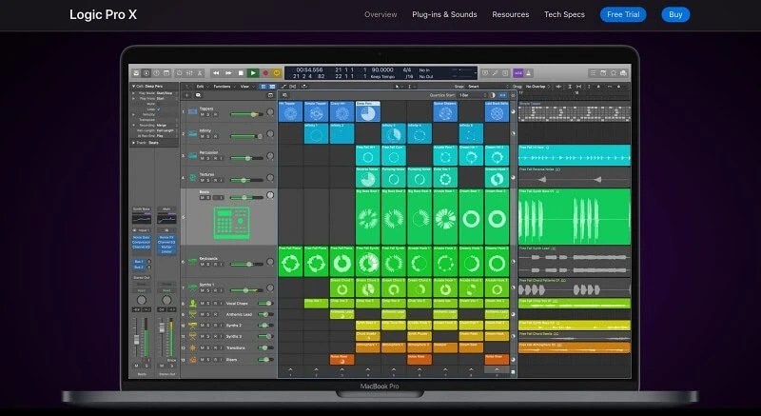The image size is (761, 416).
Task: Click the Risers track icon
Action: click(193, 360)
